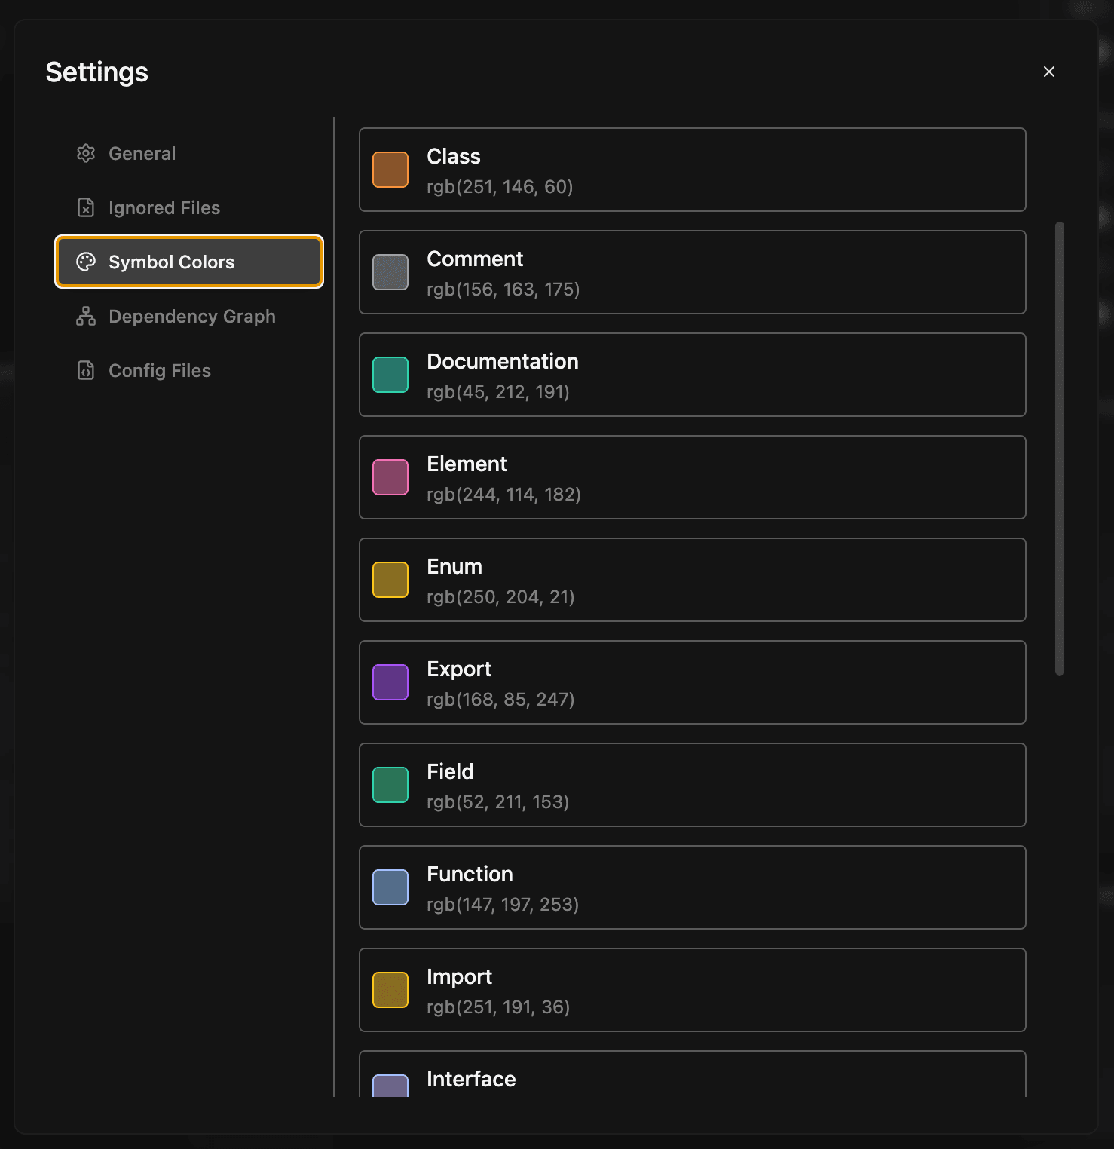The image size is (1114, 1149).
Task: Open the Class orange color swatch
Action: pos(390,170)
